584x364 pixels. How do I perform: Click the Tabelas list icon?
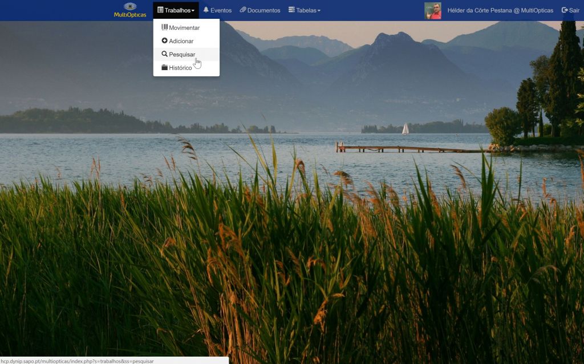click(x=291, y=10)
